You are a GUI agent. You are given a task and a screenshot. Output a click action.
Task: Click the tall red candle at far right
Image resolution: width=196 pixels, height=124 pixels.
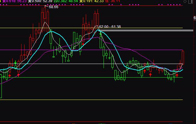coord(183,57)
